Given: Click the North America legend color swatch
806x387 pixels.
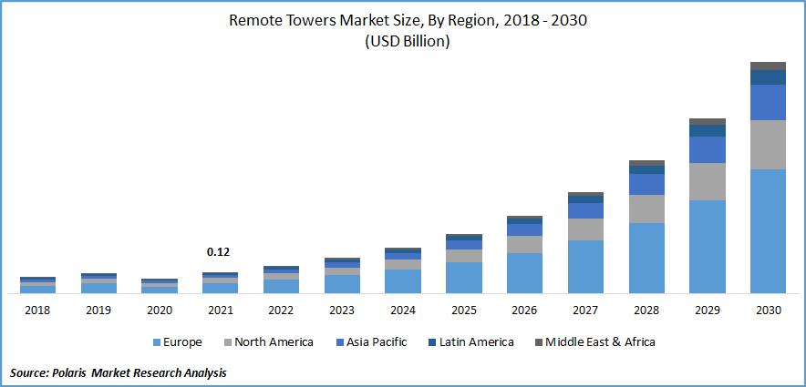Looking at the screenshot, I should click(x=228, y=342).
